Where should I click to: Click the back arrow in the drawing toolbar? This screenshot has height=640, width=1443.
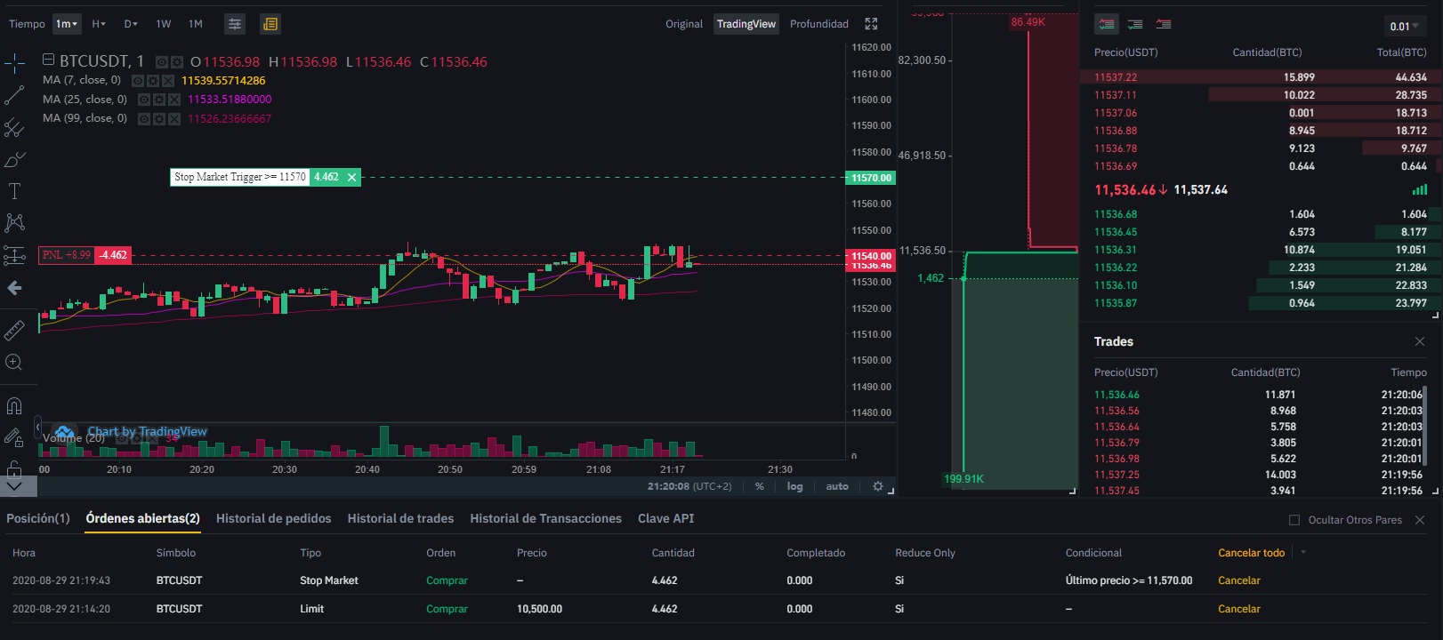click(x=14, y=288)
